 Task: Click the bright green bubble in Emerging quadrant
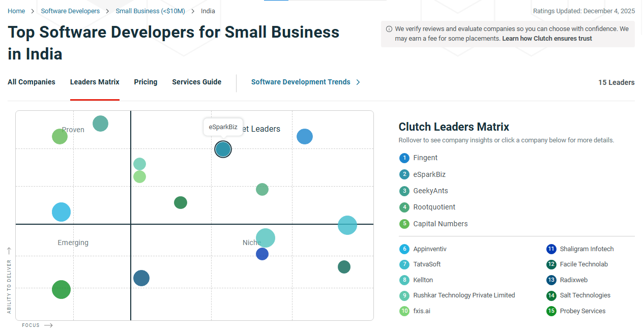pos(61,290)
